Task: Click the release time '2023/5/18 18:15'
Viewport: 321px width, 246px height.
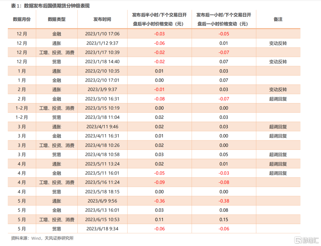Action: 102,192
